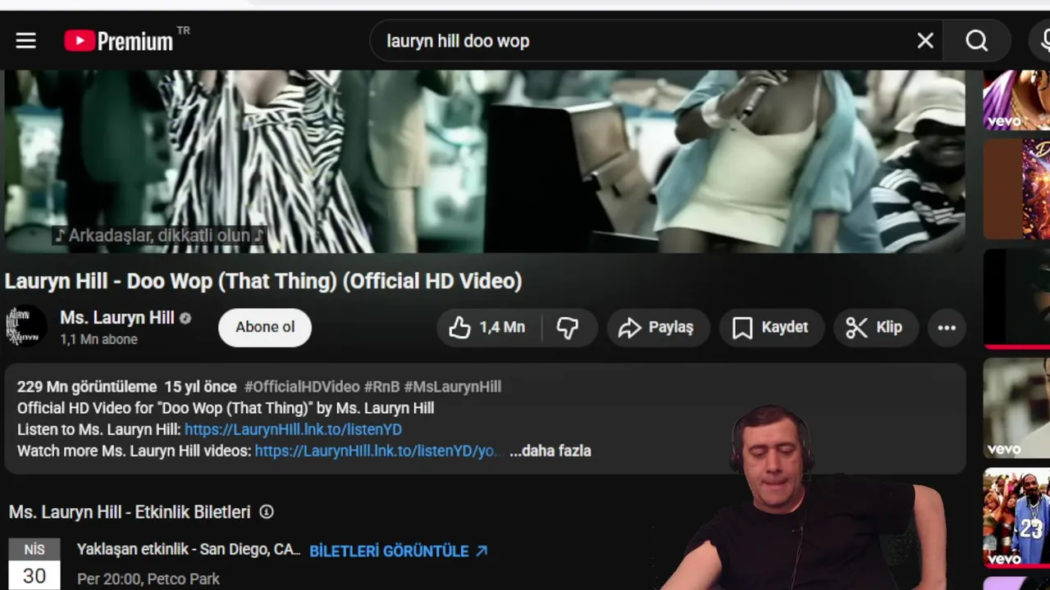1050x590 pixels.
Task: Click "Per 20:00, Petco Park" event details
Action: click(x=148, y=579)
